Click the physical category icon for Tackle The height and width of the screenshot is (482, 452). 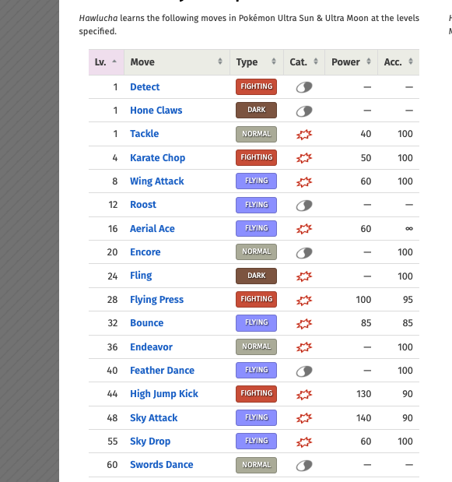coord(304,135)
